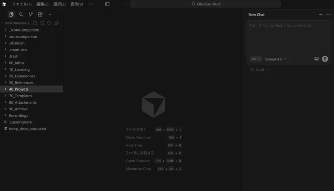This screenshot has height=191, width=334.
Task: Open the Local environment dropdown
Action: (260, 70)
